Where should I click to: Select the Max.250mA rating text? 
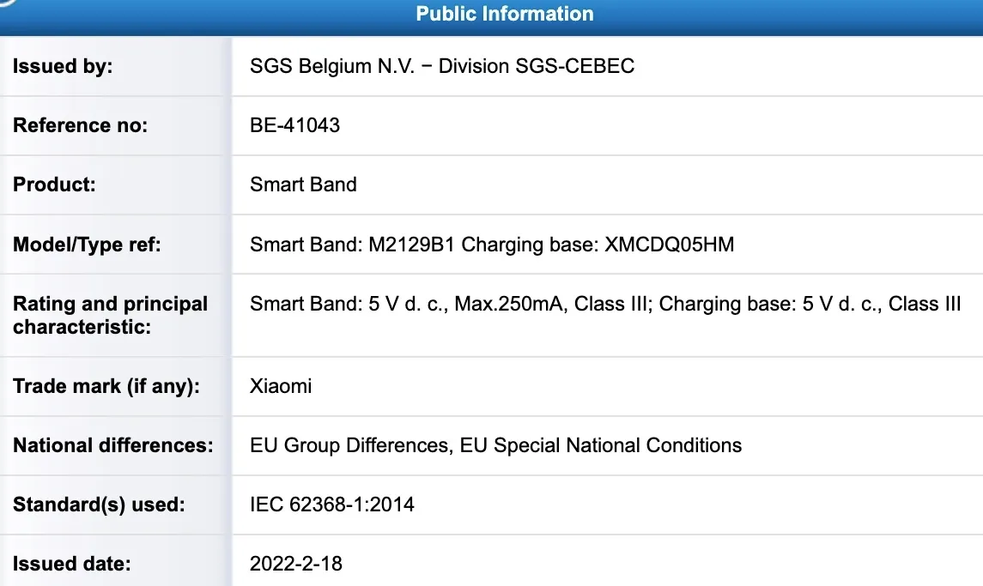point(509,304)
